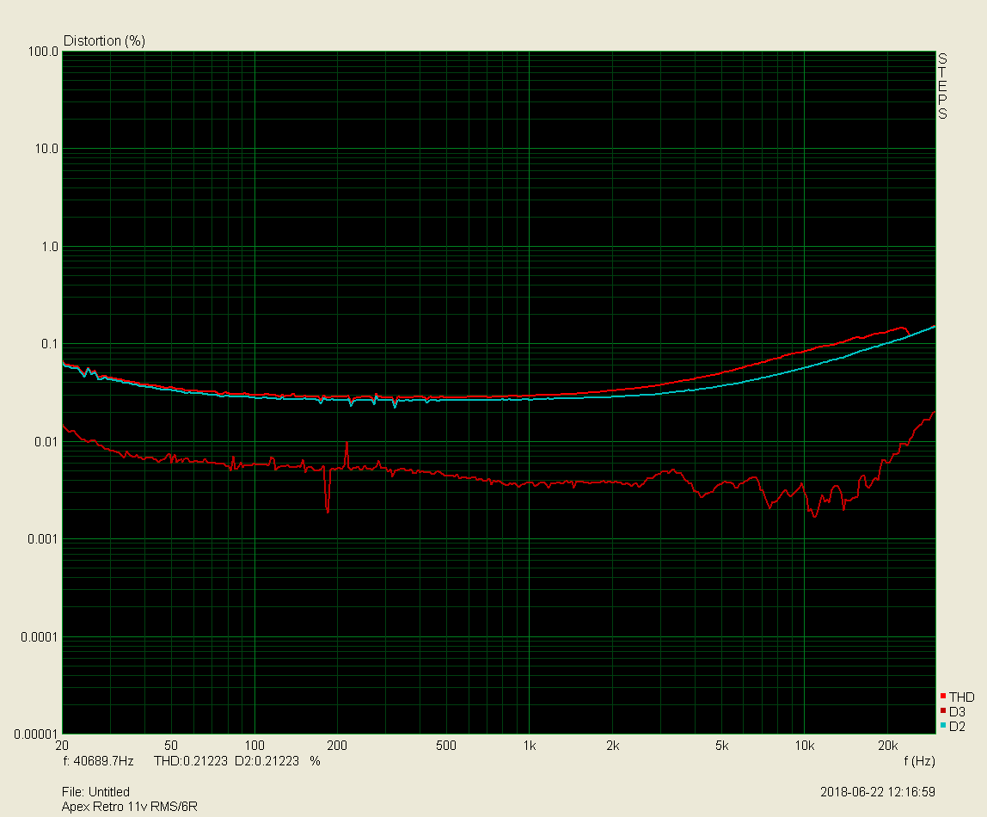
Task: Click the 100 x-axis frequency label
Action: tap(254, 746)
